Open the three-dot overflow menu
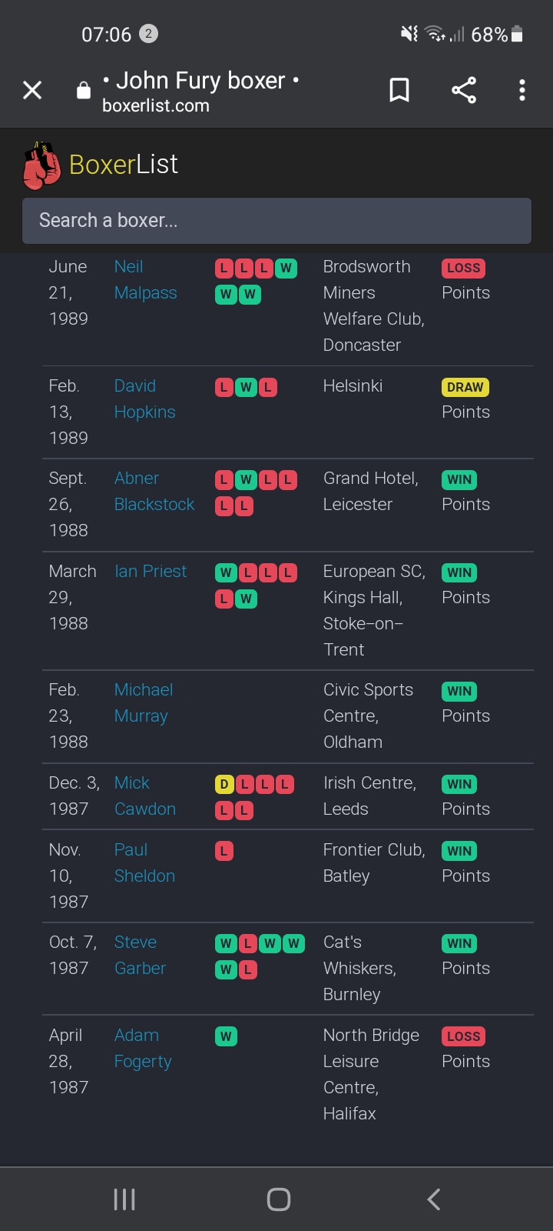 pos(522,90)
